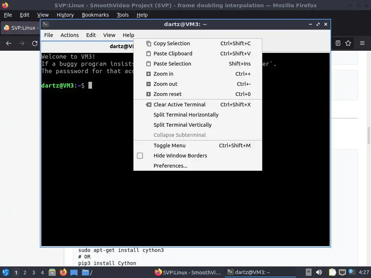Open Firefox Bookmarks menu
371x278 pixels.
[x=95, y=15]
